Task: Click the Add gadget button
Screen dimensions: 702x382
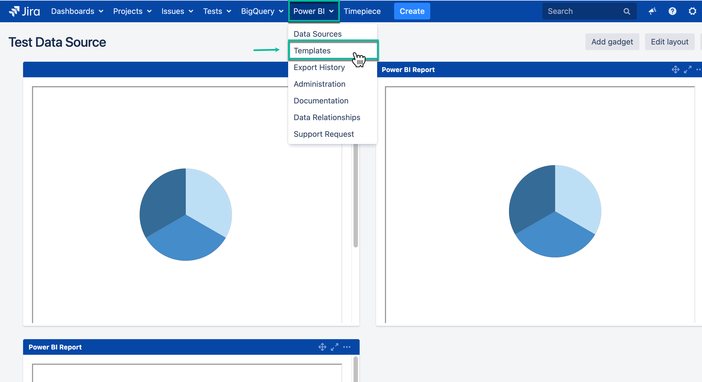Action: 612,42
